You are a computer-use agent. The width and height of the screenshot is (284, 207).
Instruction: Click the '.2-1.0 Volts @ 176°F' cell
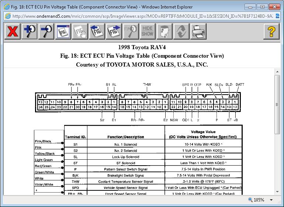[203, 181]
